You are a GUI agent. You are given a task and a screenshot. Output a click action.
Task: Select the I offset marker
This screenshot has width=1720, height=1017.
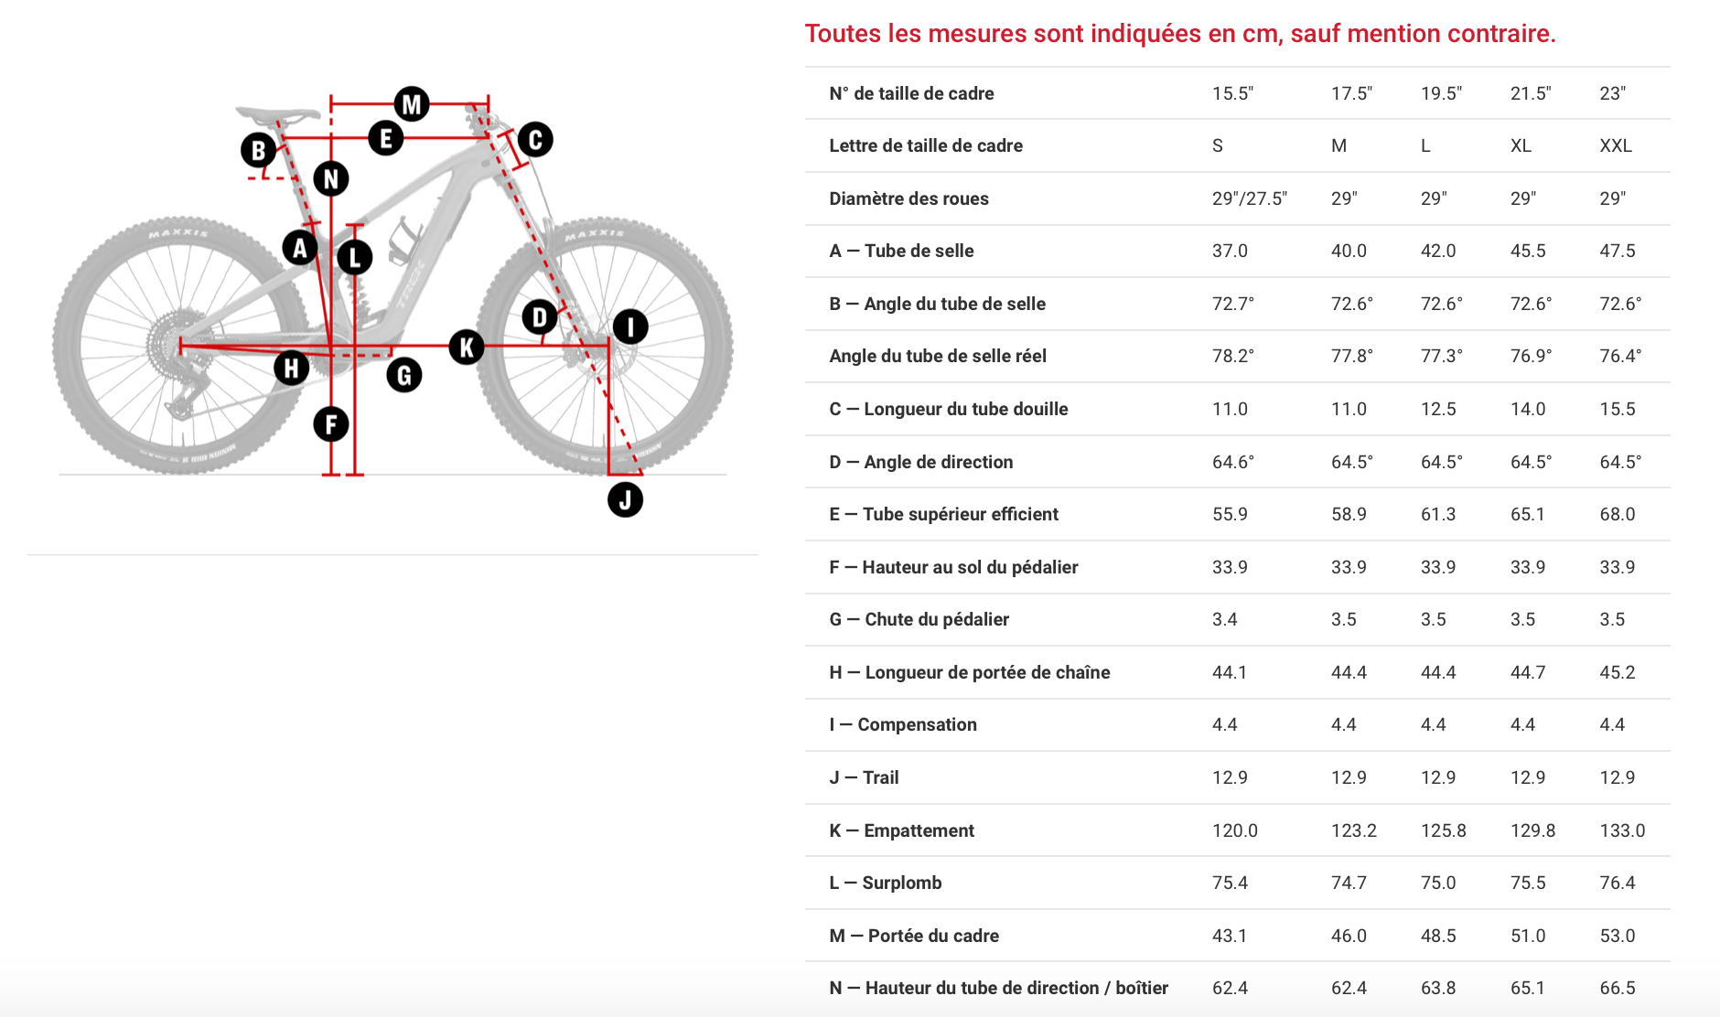tap(629, 327)
